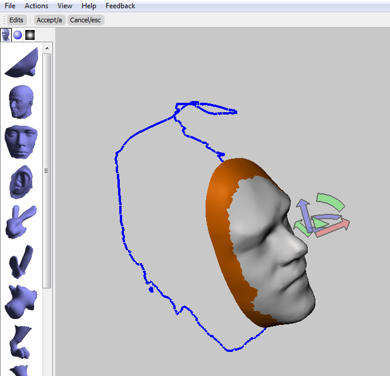Screen dimensions: 390x376
Task: Select the bent leg and foot part
Action: click(21, 342)
